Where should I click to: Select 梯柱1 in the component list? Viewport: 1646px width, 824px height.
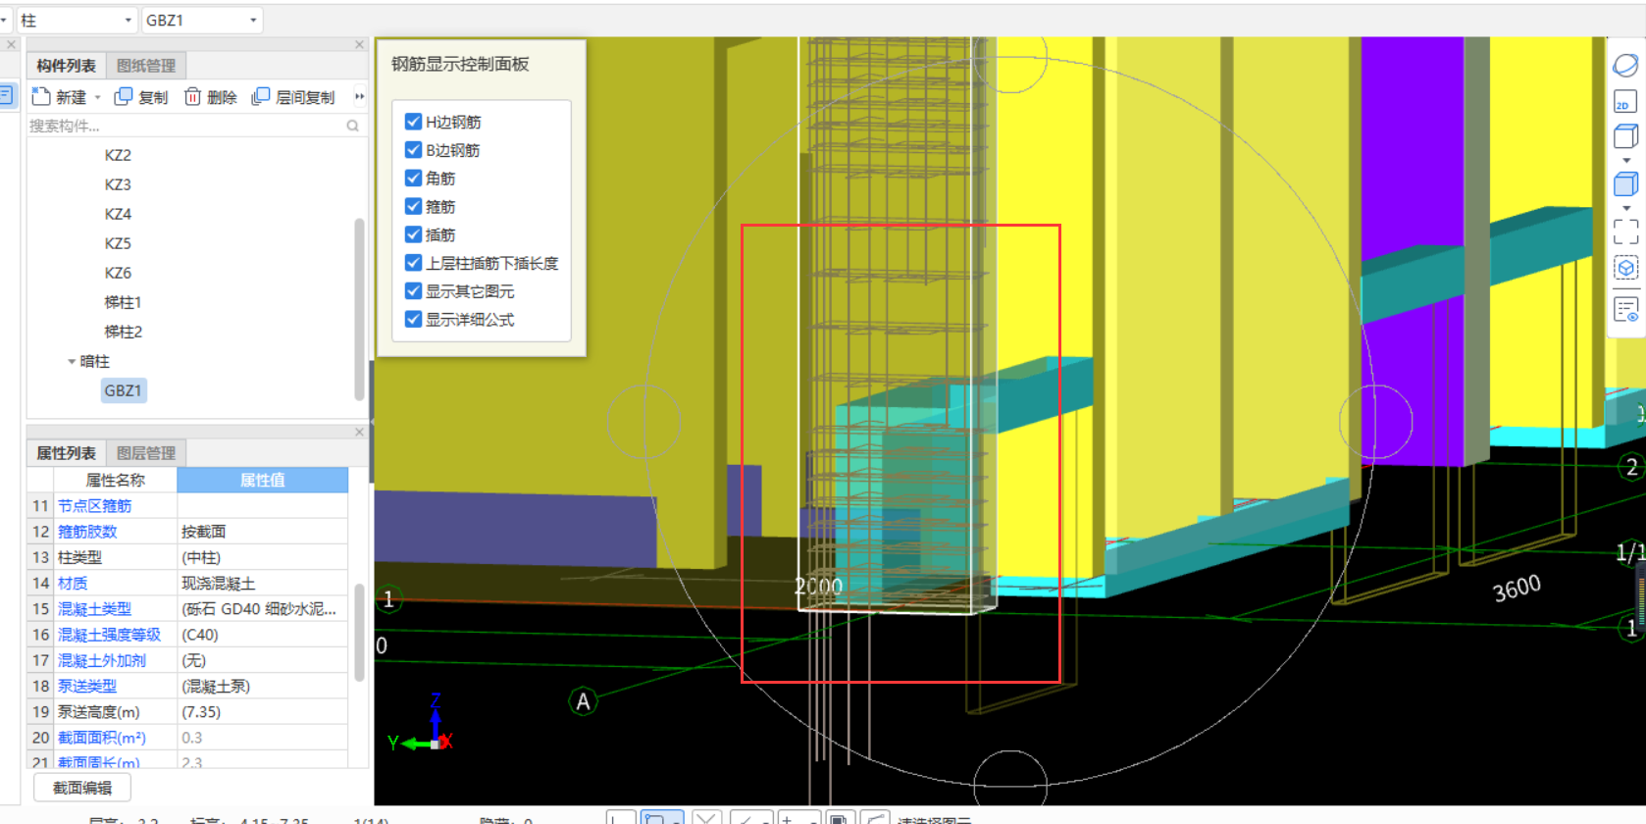click(123, 302)
